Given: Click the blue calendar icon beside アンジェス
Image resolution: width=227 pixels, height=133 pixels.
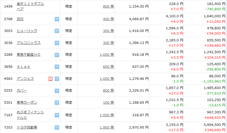Looking at the screenshot, I should tap(57, 79).
